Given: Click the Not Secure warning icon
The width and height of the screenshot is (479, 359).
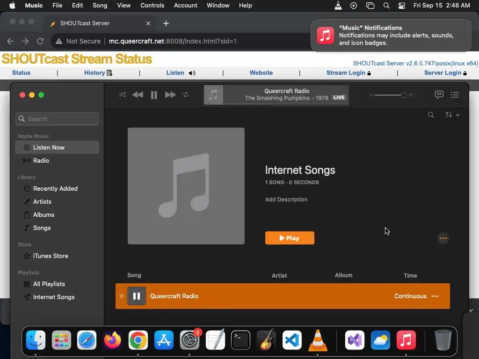Looking at the screenshot, I should tap(59, 41).
